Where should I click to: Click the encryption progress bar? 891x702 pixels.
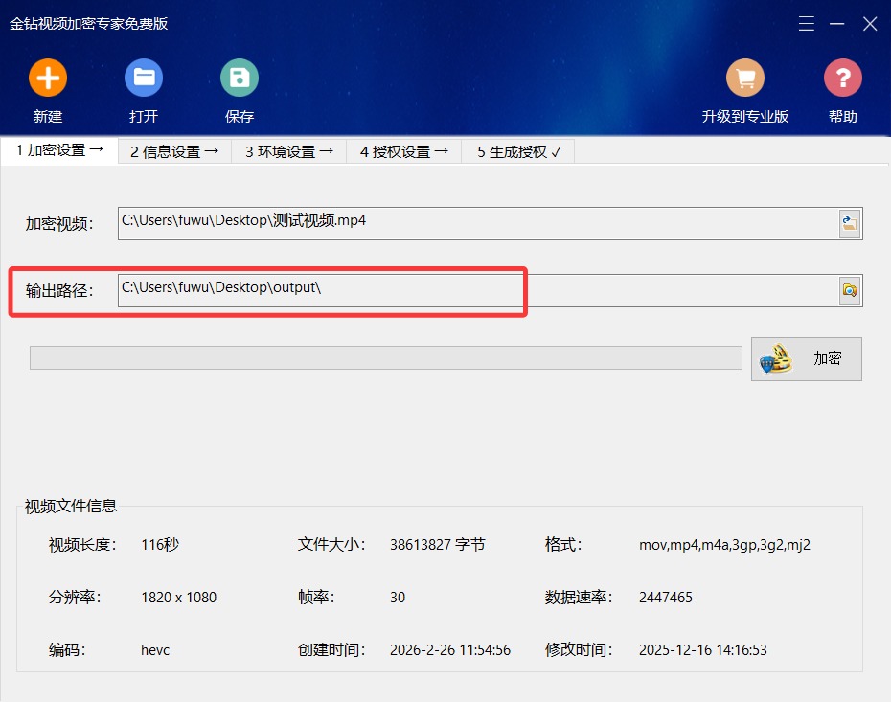tap(386, 358)
